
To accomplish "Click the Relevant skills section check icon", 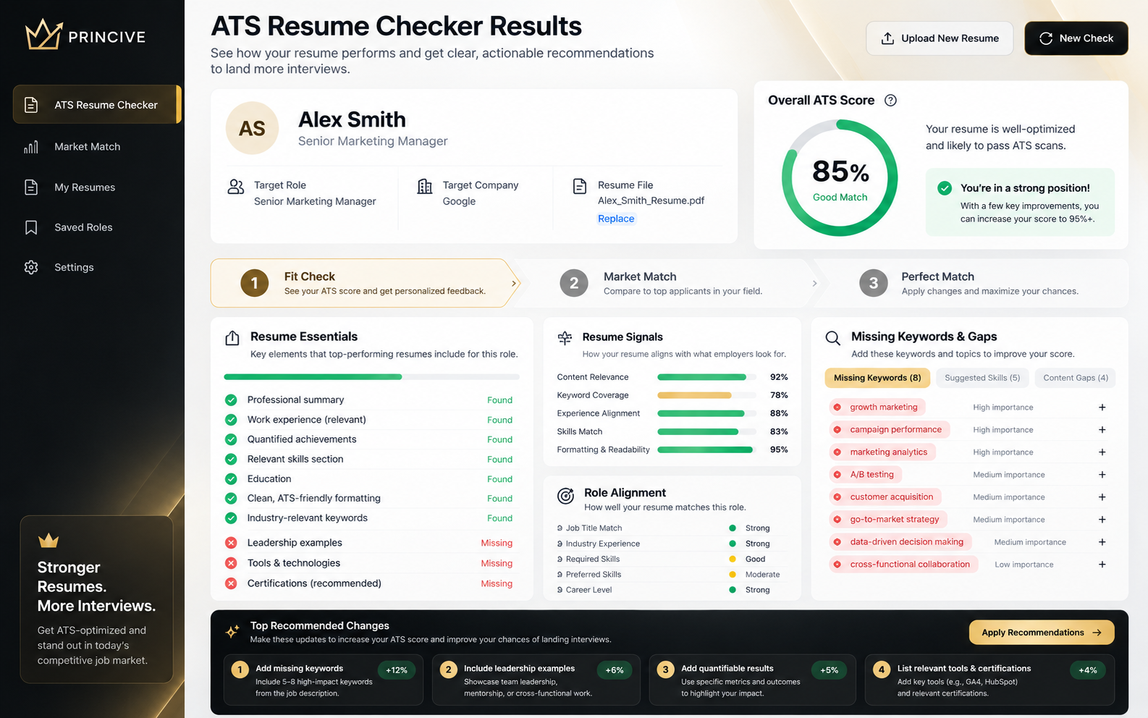I will pyautogui.click(x=231, y=459).
